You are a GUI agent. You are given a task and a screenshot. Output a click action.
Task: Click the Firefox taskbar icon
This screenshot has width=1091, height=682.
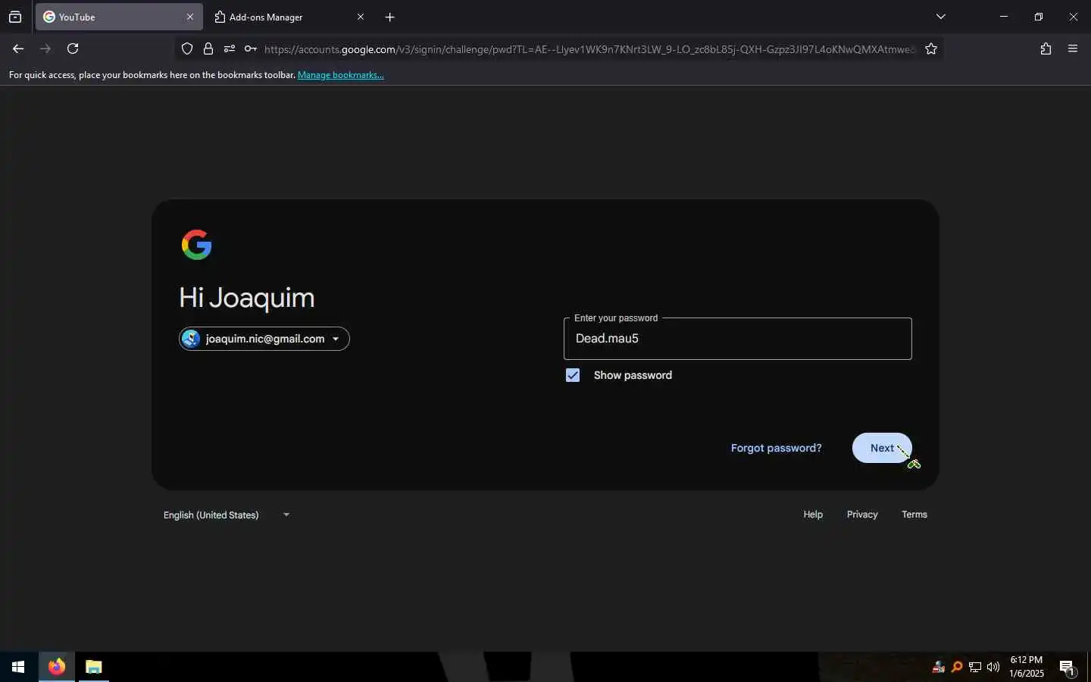pos(57,667)
